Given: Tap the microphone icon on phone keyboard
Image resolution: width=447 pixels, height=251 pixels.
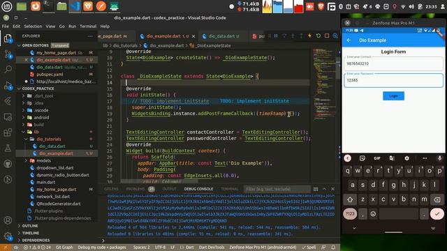Looking at the screenshot, I should (439, 158).
